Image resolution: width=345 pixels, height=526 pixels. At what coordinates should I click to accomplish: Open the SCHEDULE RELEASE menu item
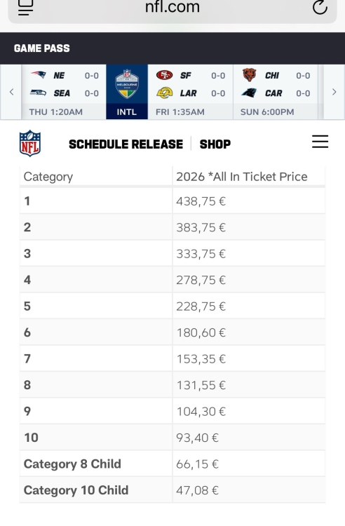click(126, 144)
